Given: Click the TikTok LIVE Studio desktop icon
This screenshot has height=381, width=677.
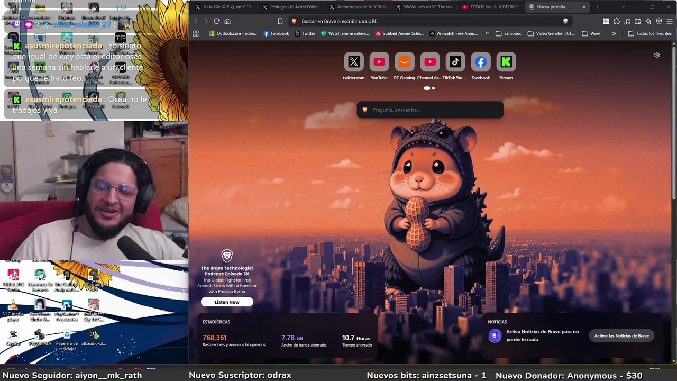Looking at the screenshot, I should tap(13, 280).
